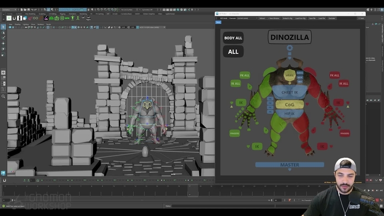Click the Load from Rig button

[300, 18]
